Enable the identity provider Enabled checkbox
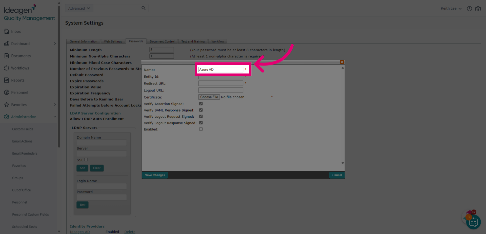Screen dimensions: 486x234 coord(201,129)
